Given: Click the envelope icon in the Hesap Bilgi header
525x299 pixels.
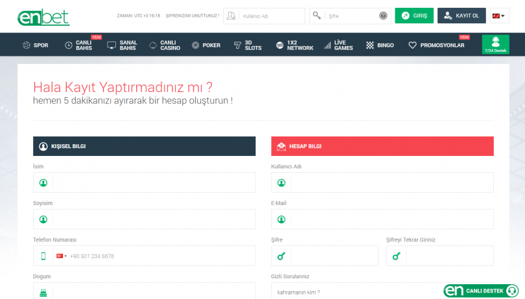Looking at the screenshot, I should pos(281,146).
